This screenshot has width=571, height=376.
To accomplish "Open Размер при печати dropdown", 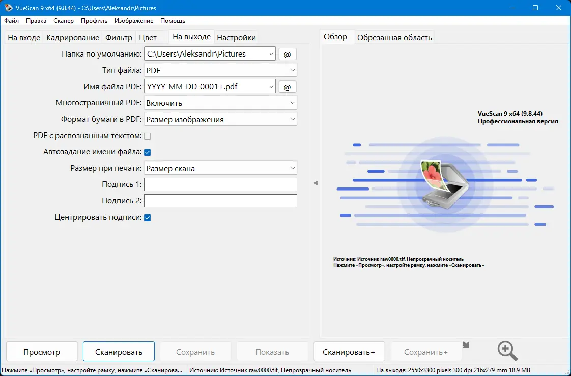I will click(x=221, y=168).
